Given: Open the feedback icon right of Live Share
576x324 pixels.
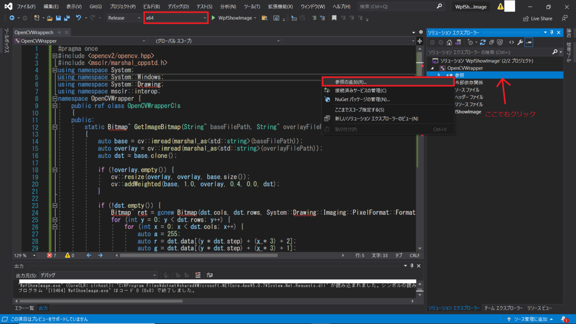Looking at the screenshot, I should [x=565, y=18].
